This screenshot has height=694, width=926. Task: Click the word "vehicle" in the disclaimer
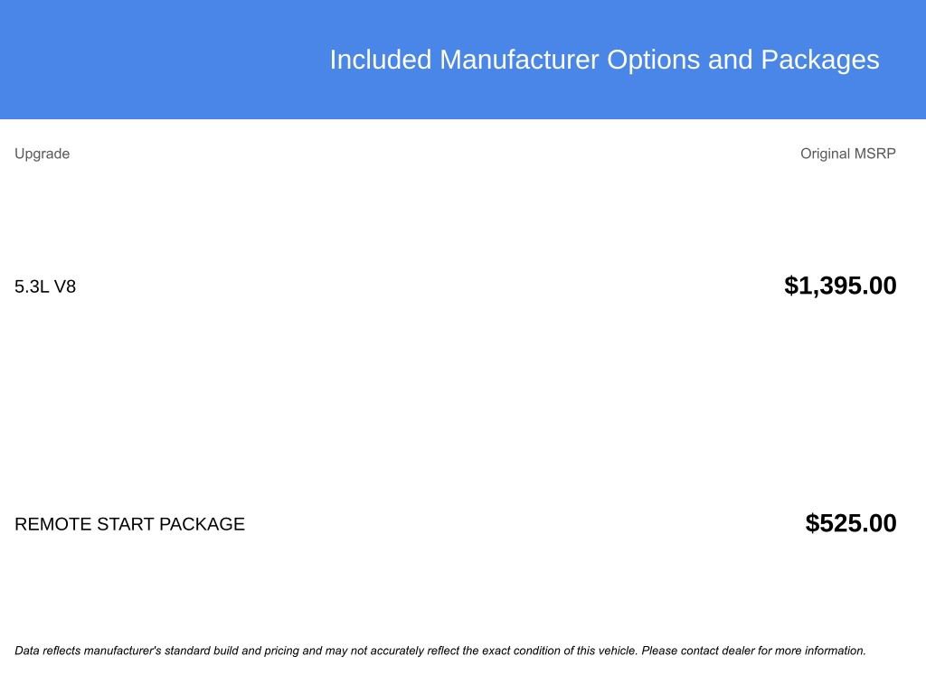tap(619, 651)
